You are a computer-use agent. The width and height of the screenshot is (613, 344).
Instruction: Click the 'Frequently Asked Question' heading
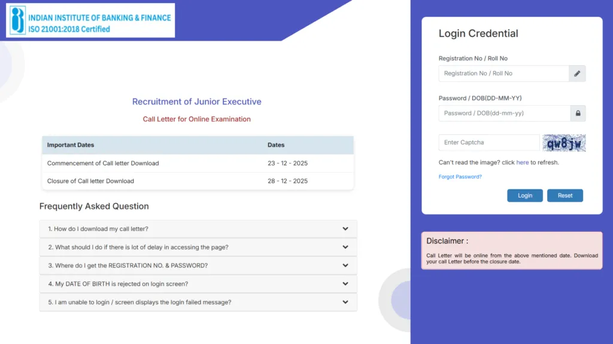pyautogui.click(x=93, y=206)
